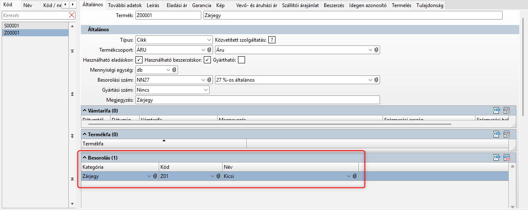Open the Gyártási szám dropdown showing Nincs
This screenshot has height=210, width=528.
206,90
